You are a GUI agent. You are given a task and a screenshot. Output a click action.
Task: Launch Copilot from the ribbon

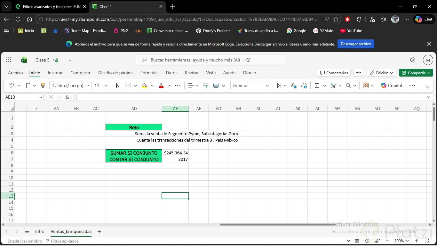pos(392,86)
